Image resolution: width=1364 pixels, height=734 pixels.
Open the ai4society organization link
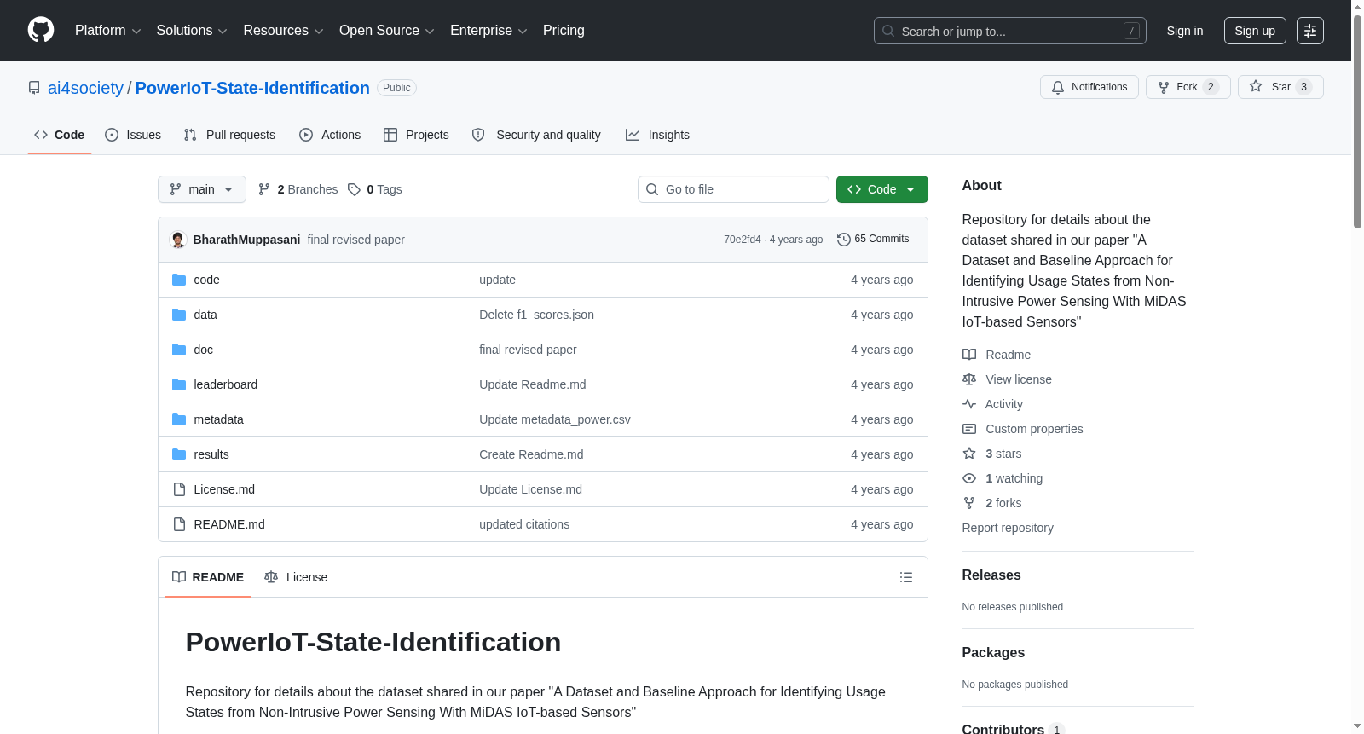tap(85, 88)
